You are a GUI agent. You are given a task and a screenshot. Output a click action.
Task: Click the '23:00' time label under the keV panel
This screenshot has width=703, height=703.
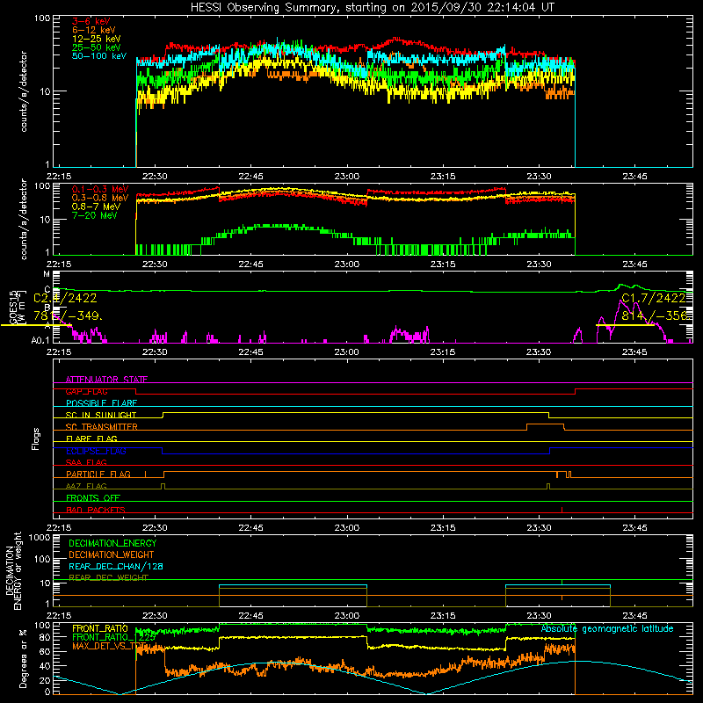click(346, 177)
